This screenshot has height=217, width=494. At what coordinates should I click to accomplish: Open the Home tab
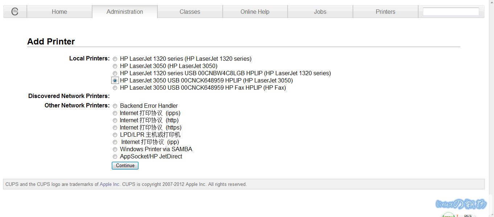coord(59,12)
